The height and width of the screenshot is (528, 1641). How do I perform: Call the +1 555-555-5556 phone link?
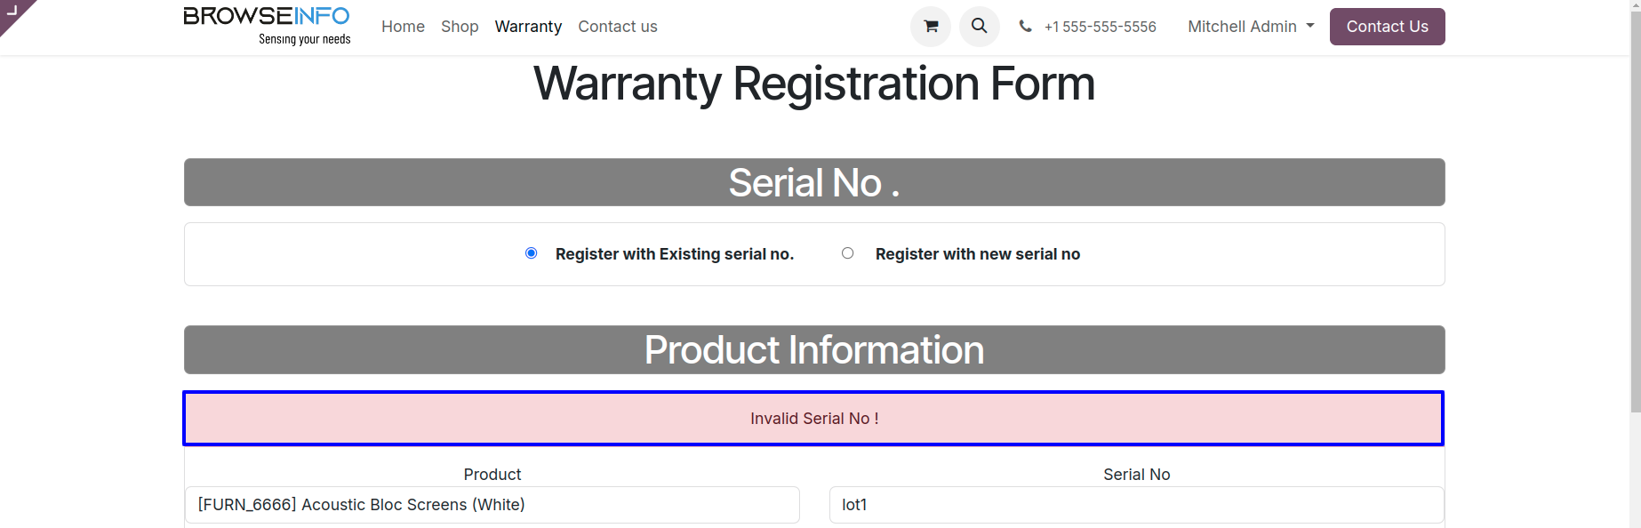pyautogui.click(x=1100, y=27)
